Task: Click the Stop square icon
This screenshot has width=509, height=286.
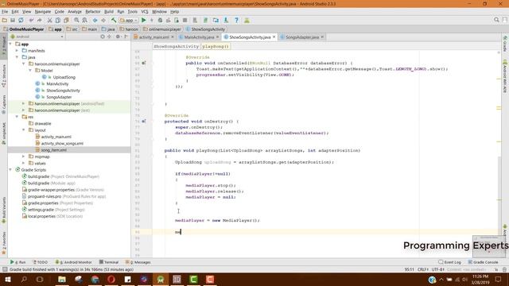Action: point(185,20)
